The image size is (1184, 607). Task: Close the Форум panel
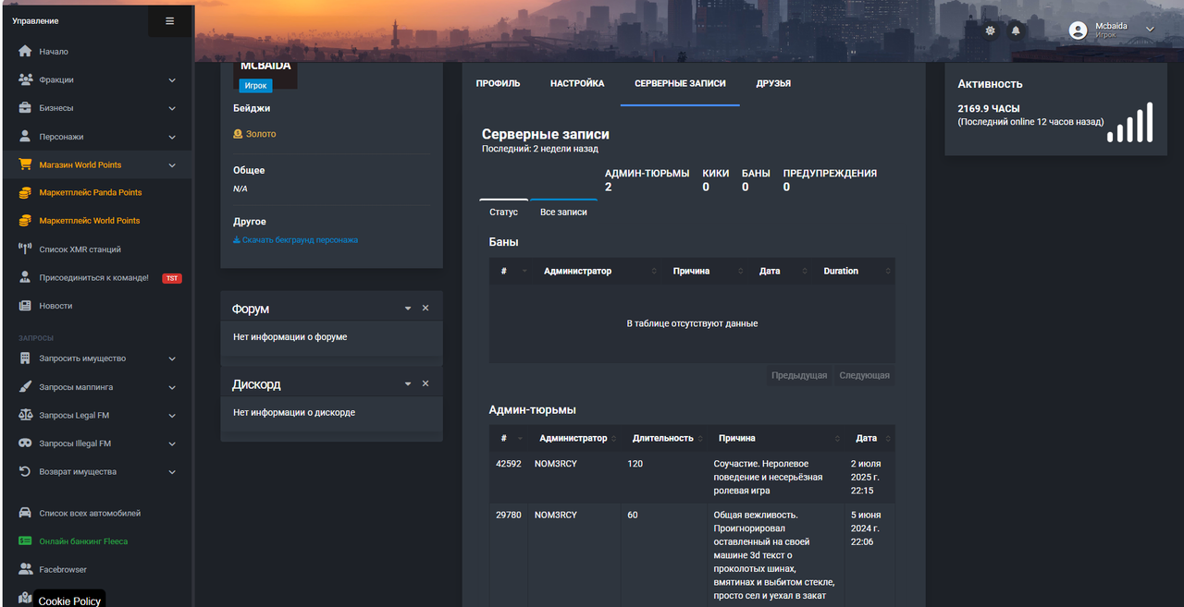[425, 308]
